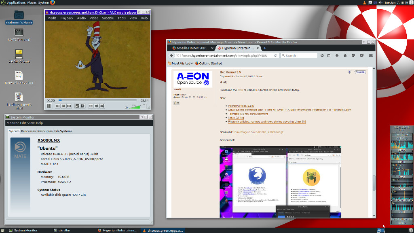Show VLC extended settings
Screen dimensions: 414x233
pos(82,106)
